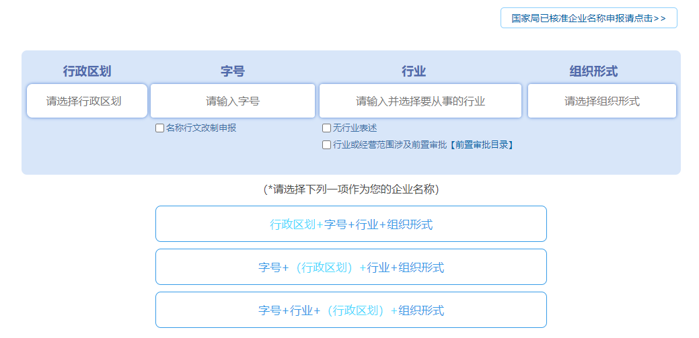This screenshot has height=338, width=699.
Task: Choose name format 字号+(行政区划)+行业+组织形式
Action: point(351,267)
